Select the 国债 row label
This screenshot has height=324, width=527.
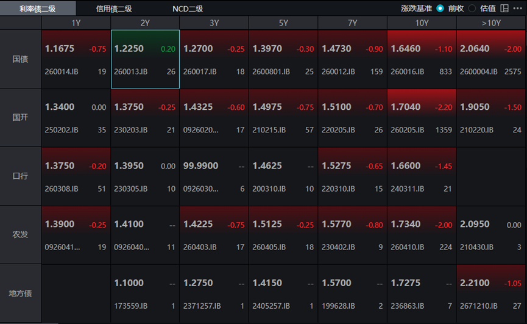20,59
